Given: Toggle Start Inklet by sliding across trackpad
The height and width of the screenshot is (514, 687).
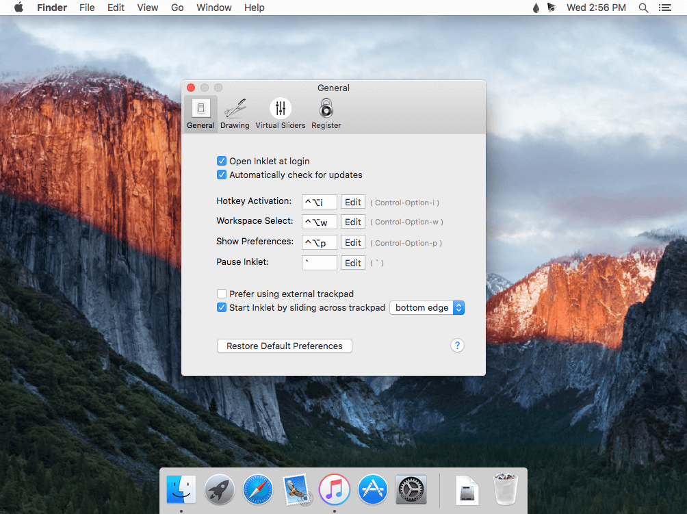Looking at the screenshot, I should [x=222, y=307].
